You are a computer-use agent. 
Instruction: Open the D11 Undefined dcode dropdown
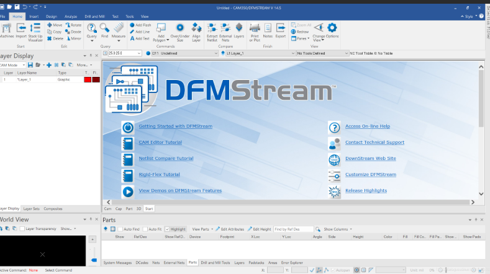click(216, 53)
